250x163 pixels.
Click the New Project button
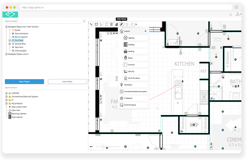pos(24,81)
